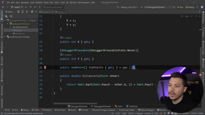Push commits with the green arrow
Viewport: 205px width, 115px height.
31,7
